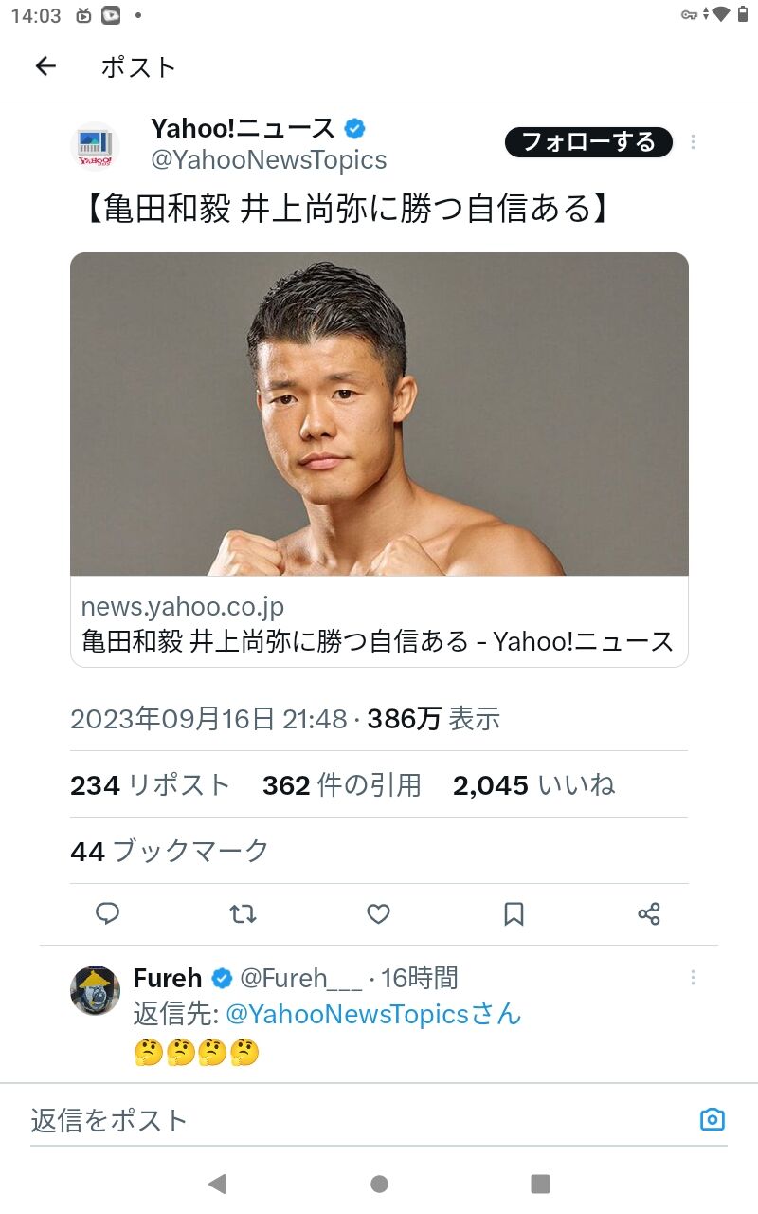
Task: Tap the share icon
Action: pyautogui.click(x=649, y=914)
